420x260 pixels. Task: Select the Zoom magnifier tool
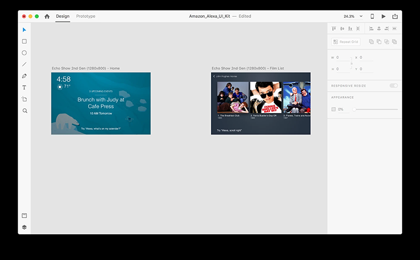click(25, 110)
